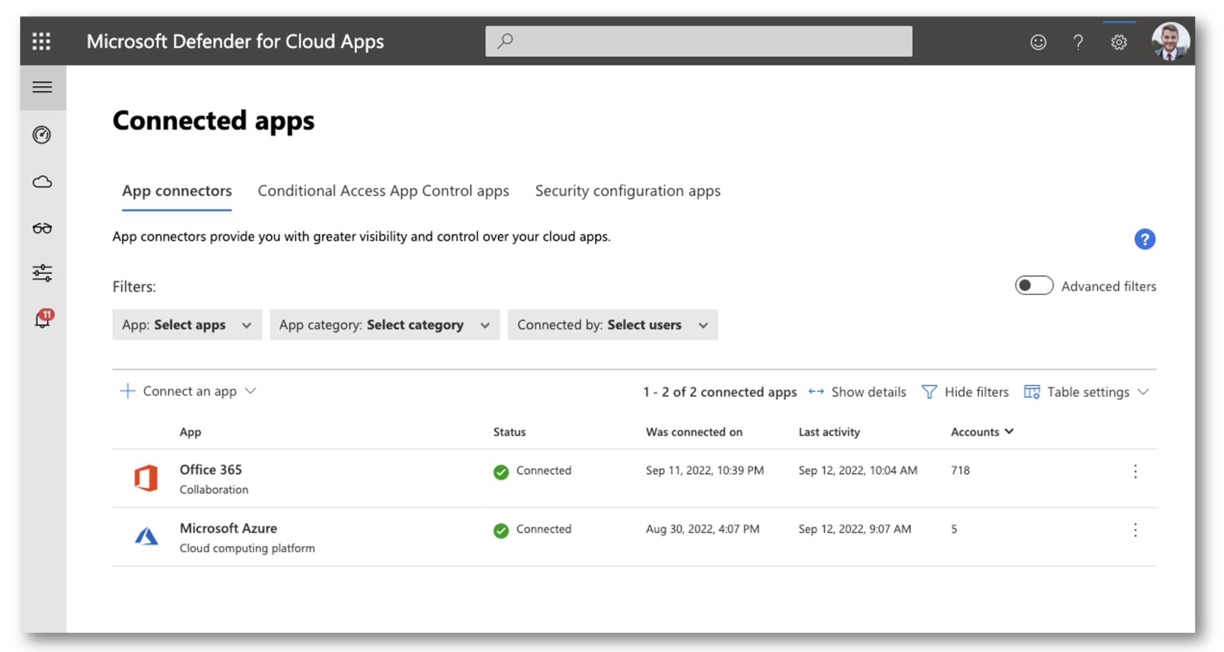1224x652 pixels.
Task: Click the magnifier icon in search bar
Action: tap(505, 41)
